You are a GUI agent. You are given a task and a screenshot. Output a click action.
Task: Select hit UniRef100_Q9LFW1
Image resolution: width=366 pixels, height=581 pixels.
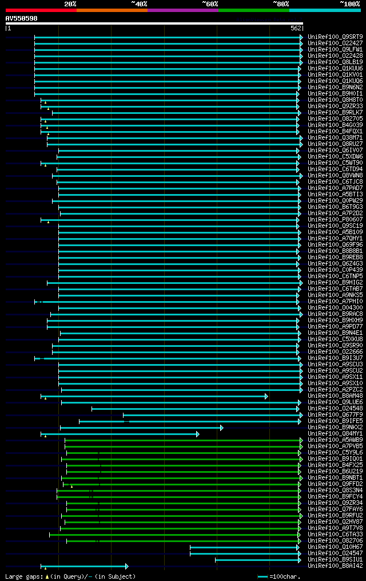(335, 50)
